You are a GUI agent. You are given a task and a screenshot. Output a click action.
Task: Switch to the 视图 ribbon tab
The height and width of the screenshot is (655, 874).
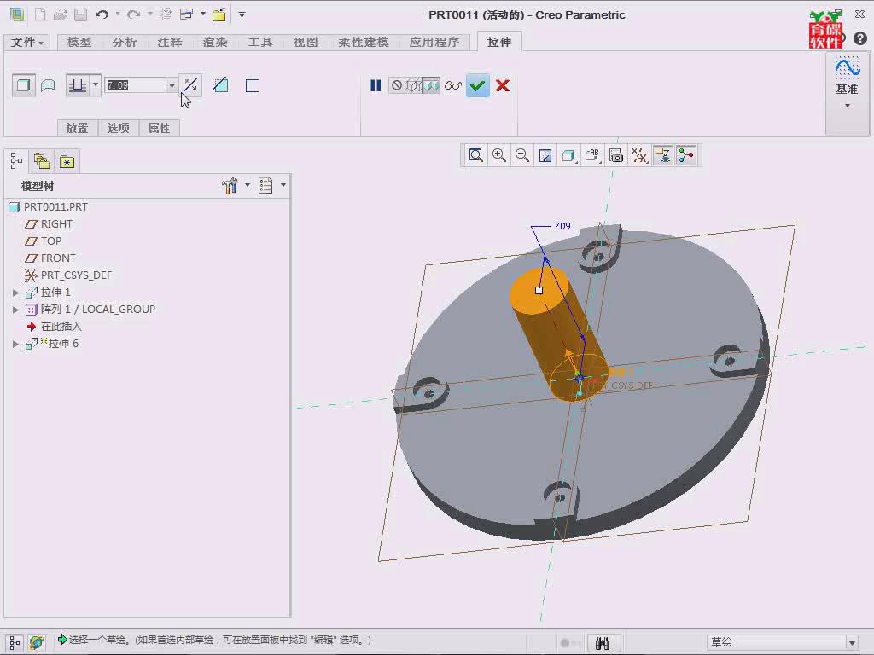pos(306,43)
